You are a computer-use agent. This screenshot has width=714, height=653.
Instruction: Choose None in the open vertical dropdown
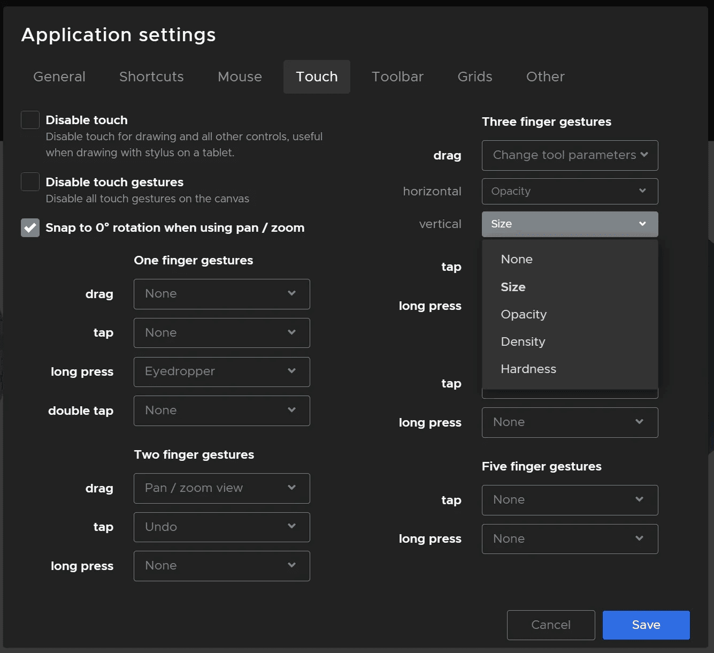point(517,259)
